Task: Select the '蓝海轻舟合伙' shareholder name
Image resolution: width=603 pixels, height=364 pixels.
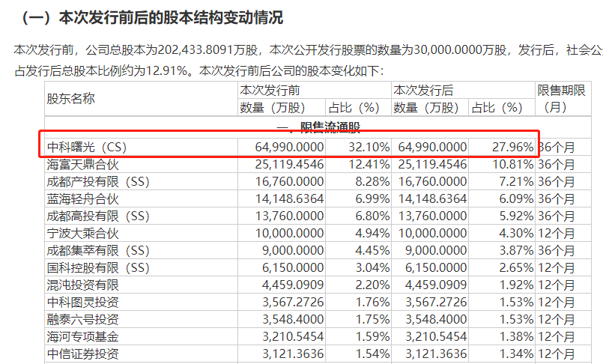Action: pyautogui.click(x=82, y=199)
